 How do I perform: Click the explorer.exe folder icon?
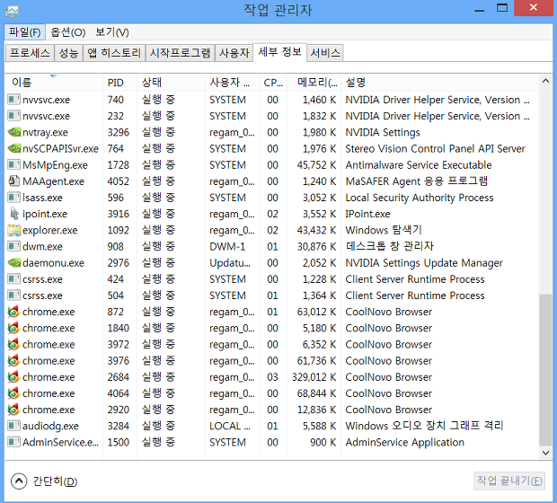point(13,230)
